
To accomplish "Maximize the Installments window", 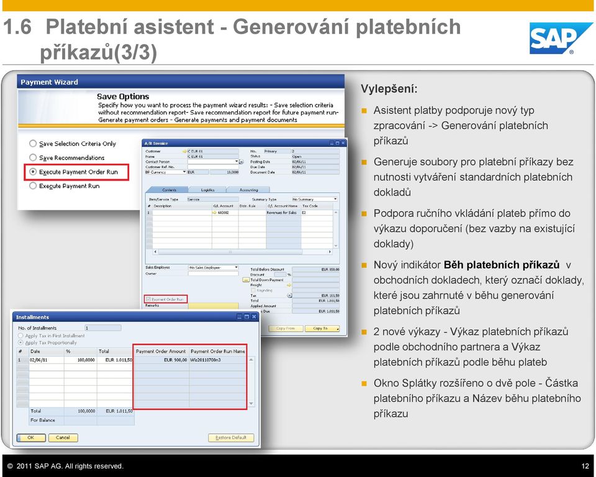I will [x=246, y=316].
